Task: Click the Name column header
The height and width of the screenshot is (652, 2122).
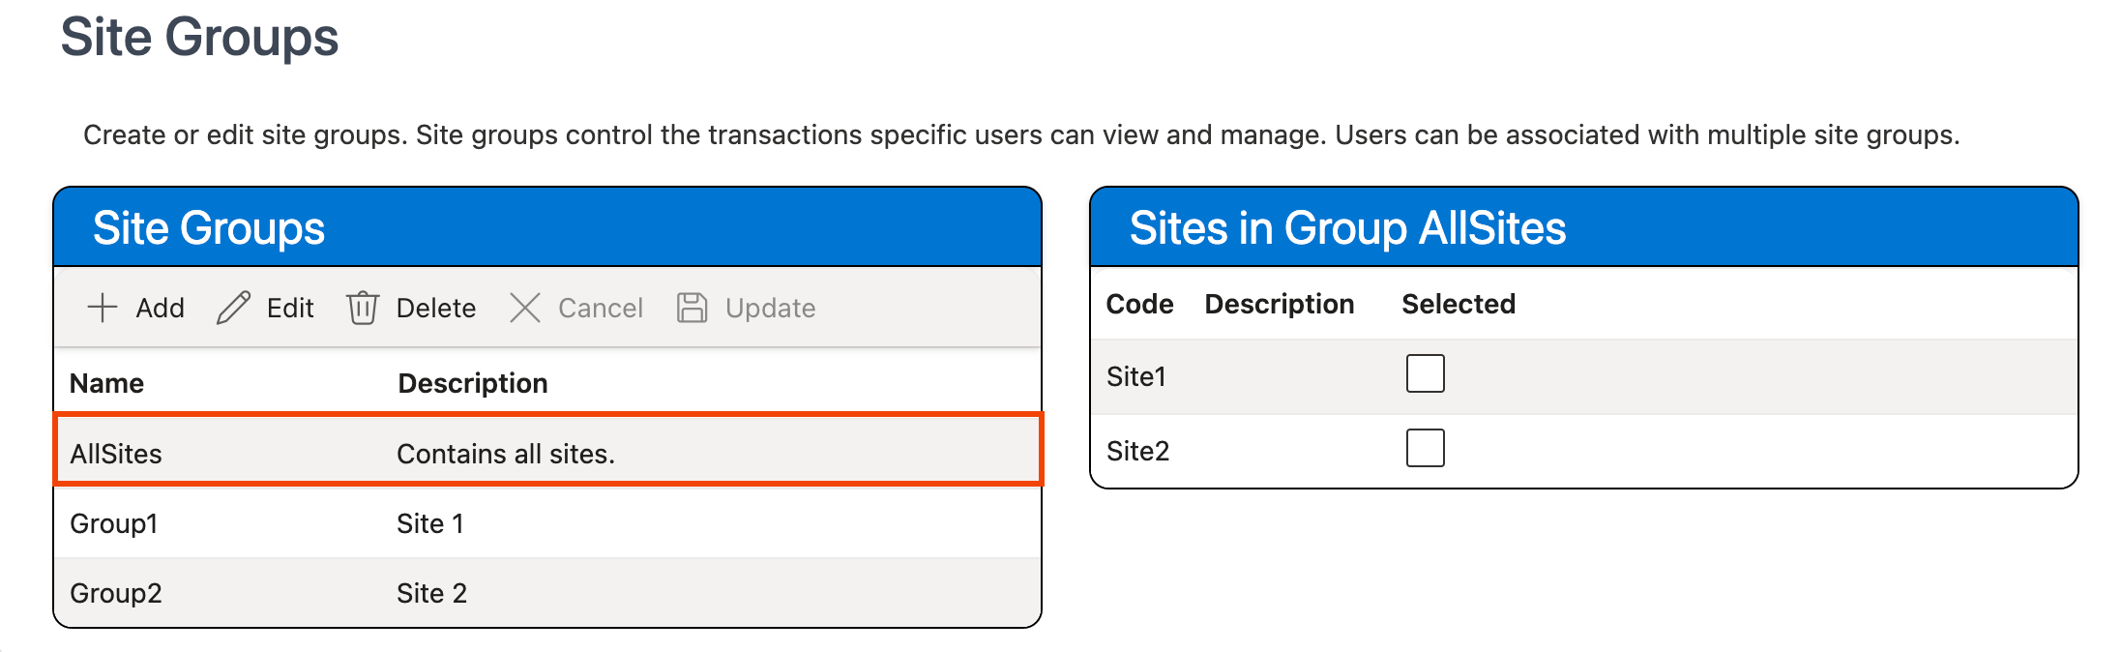Action: point(106,383)
